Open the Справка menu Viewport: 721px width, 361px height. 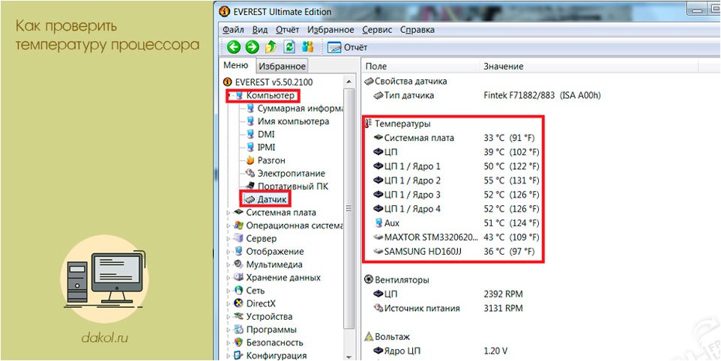pos(417,30)
